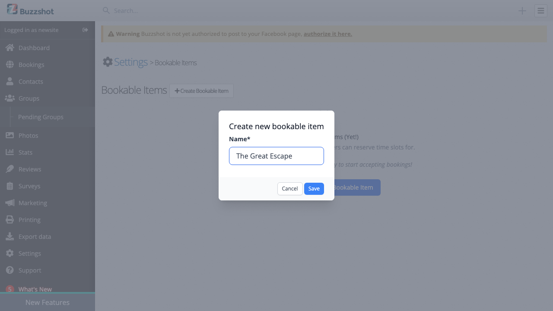Click the Create Bookable Item header button
The height and width of the screenshot is (311, 553).
coord(201,91)
